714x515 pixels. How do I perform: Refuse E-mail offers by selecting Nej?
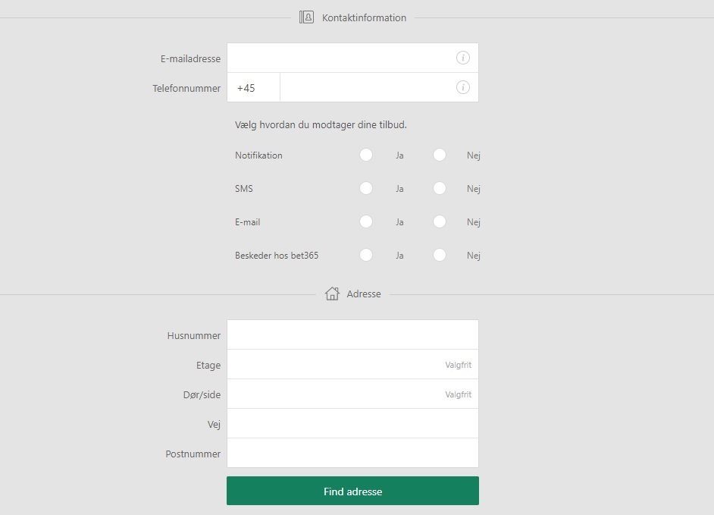(x=440, y=221)
